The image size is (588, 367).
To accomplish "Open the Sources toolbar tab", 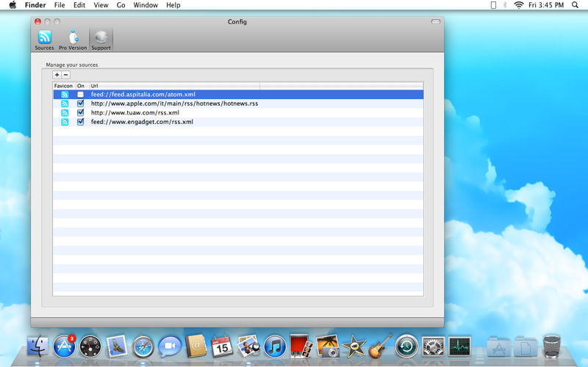I will coord(44,40).
